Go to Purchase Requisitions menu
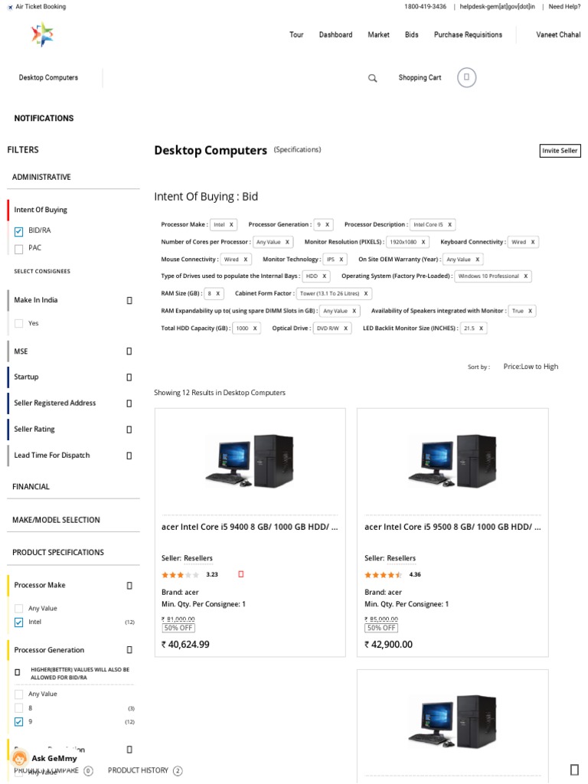This screenshot has height=784, width=588. [x=468, y=35]
